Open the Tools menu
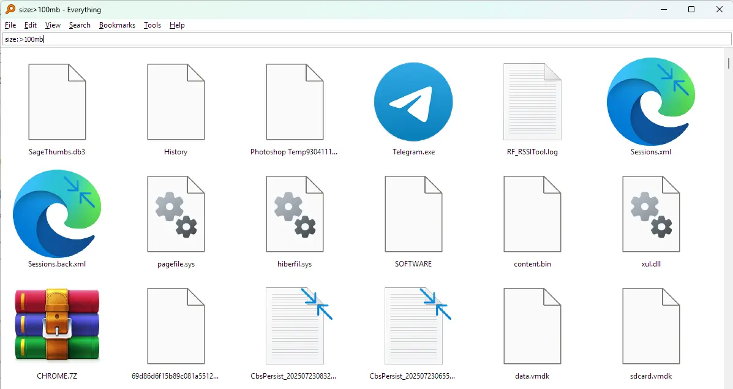This screenshot has width=733, height=389. [x=152, y=25]
